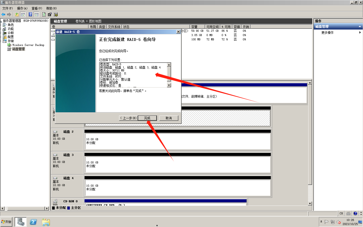Click the 磁盘 2 disk icon
The width and height of the screenshot is (363, 227).
[55, 132]
